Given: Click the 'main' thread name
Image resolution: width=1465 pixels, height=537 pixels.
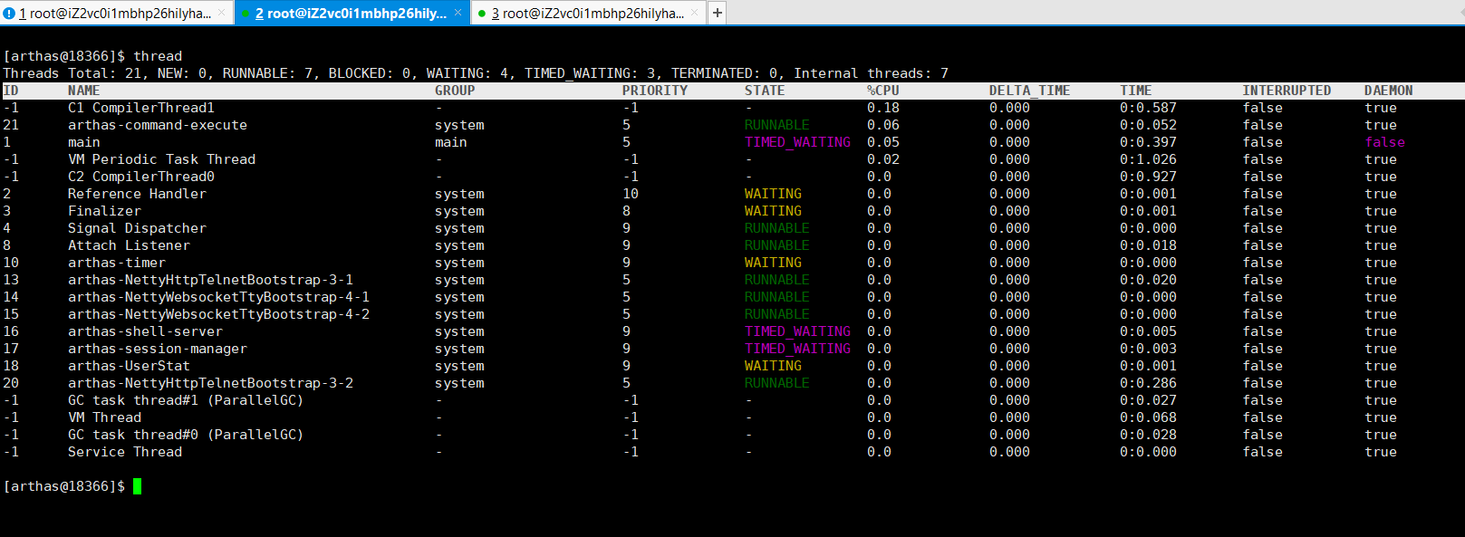Looking at the screenshot, I should (84, 142).
